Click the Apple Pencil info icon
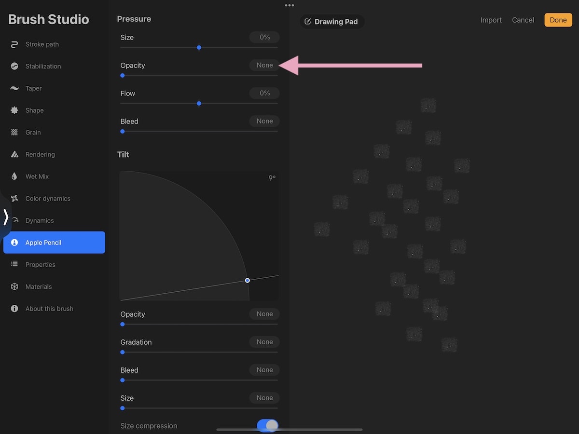This screenshot has height=434, width=579. click(x=14, y=243)
